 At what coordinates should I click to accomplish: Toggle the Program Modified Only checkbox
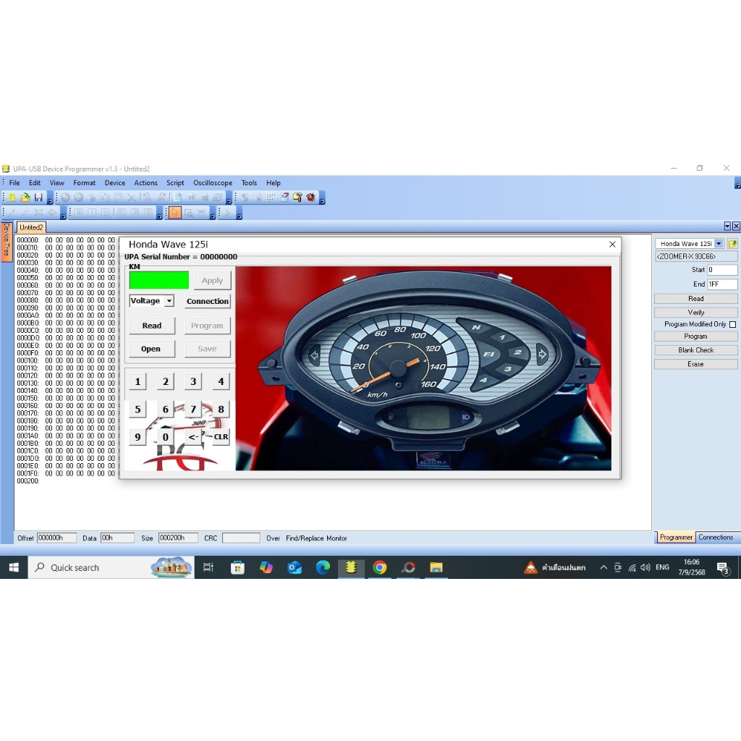pos(732,324)
